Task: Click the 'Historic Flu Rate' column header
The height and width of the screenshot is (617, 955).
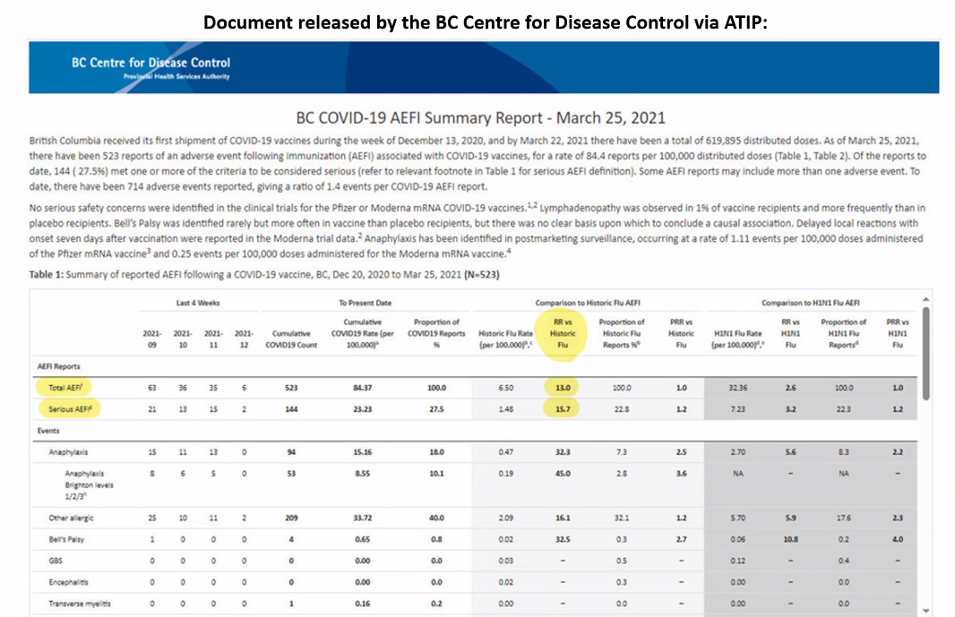Action: tap(505, 339)
